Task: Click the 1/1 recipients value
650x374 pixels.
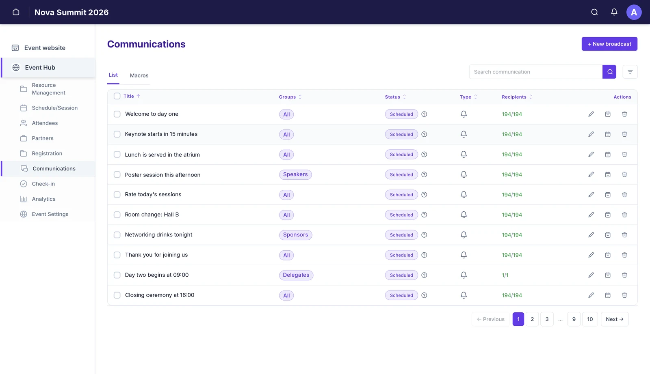Action: click(505, 275)
